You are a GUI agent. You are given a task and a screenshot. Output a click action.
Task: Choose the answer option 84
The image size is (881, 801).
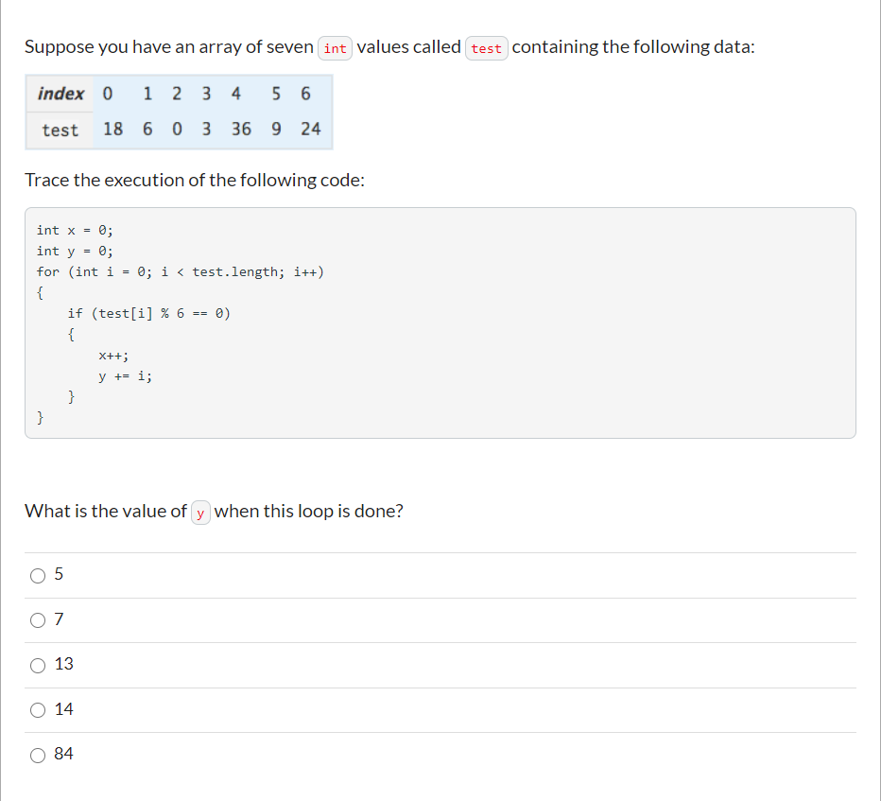coord(38,755)
